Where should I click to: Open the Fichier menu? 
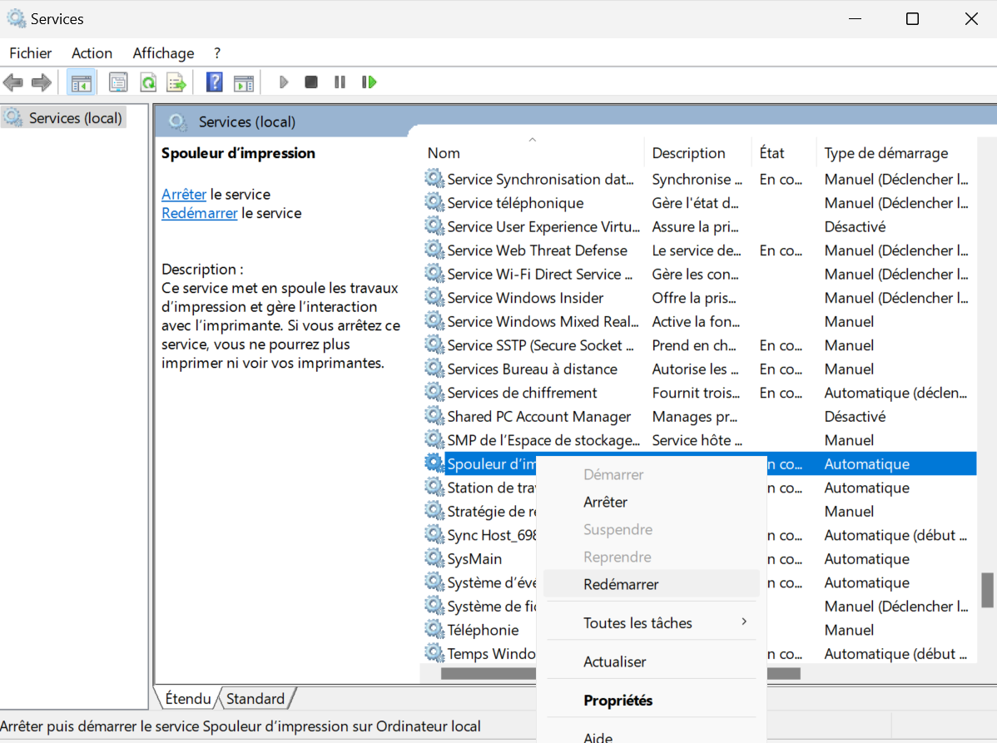(31, 53)
